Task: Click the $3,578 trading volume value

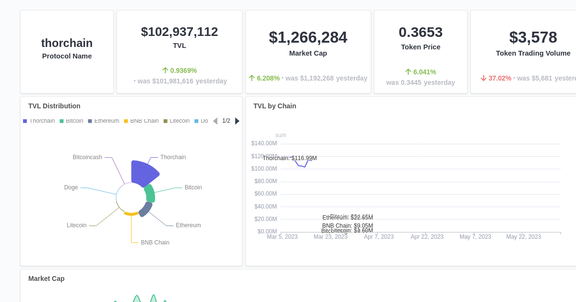Action: (x=533, y=37)
